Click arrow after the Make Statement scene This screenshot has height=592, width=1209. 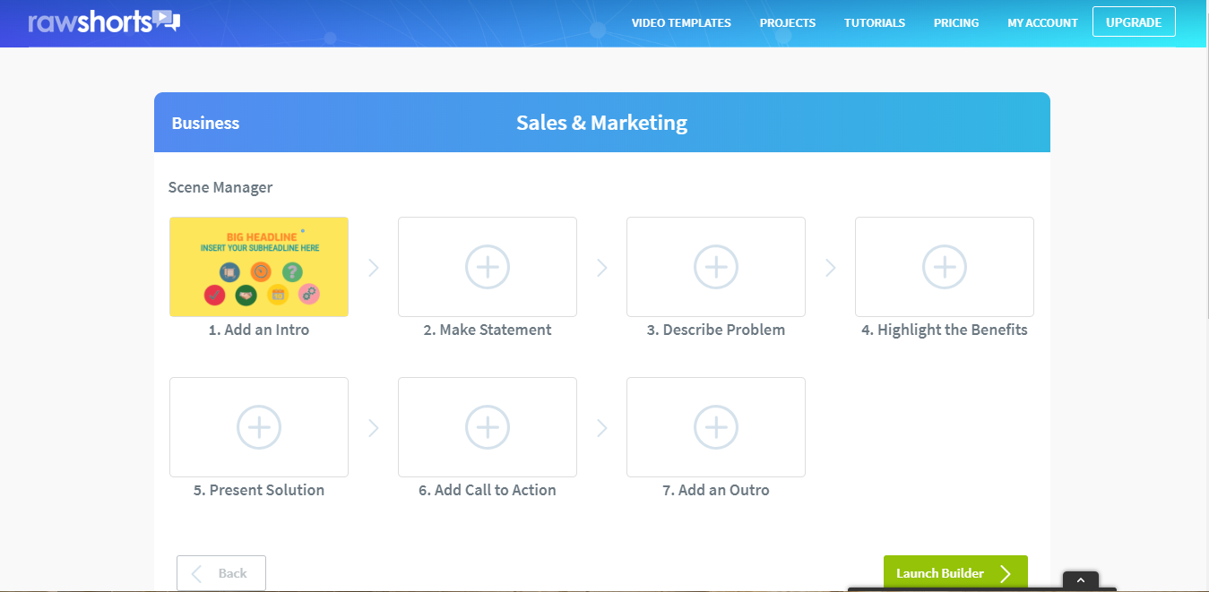pos(602,267)
